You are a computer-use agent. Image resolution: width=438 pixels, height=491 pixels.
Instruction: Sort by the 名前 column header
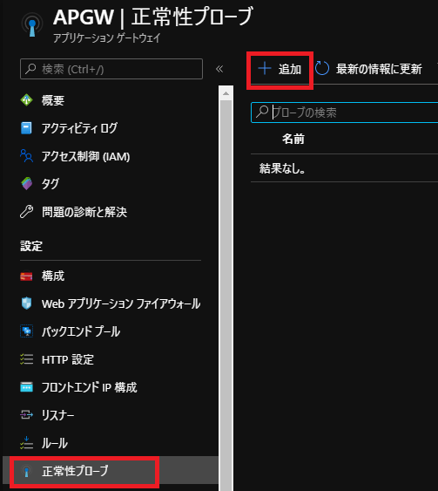293,139
